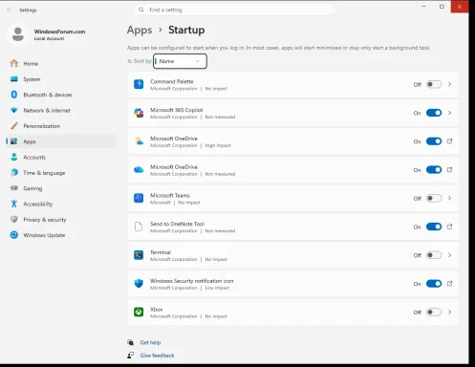475x367 pixels.
Task: Open Gaming settings
Action: (x=60, y=188)
